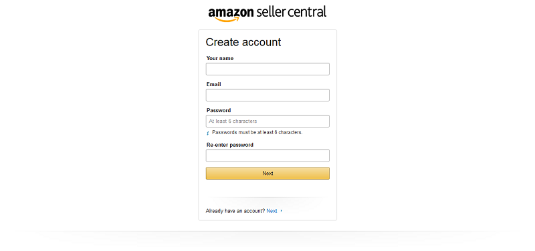Click the Amazon Seller Central logo
The width and height of the screenshot is (535, 251).
[x=267, y=13]
